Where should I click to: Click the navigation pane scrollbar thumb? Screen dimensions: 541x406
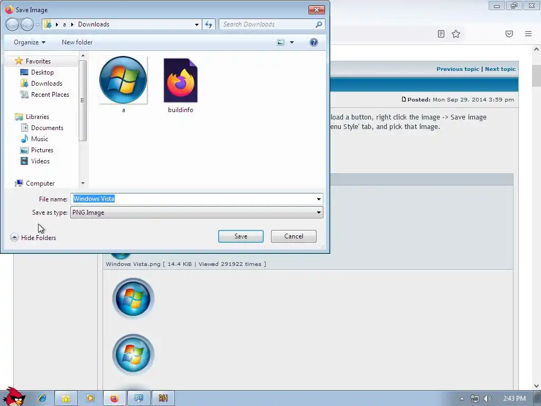pos(82,100)
